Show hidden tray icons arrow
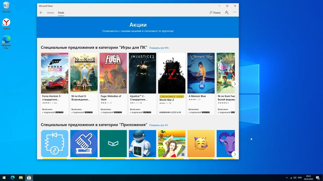 [287, 178]
